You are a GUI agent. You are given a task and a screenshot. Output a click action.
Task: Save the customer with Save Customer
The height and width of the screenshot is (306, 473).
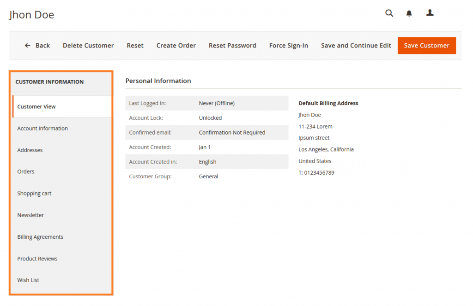click(x=426, y=45)
